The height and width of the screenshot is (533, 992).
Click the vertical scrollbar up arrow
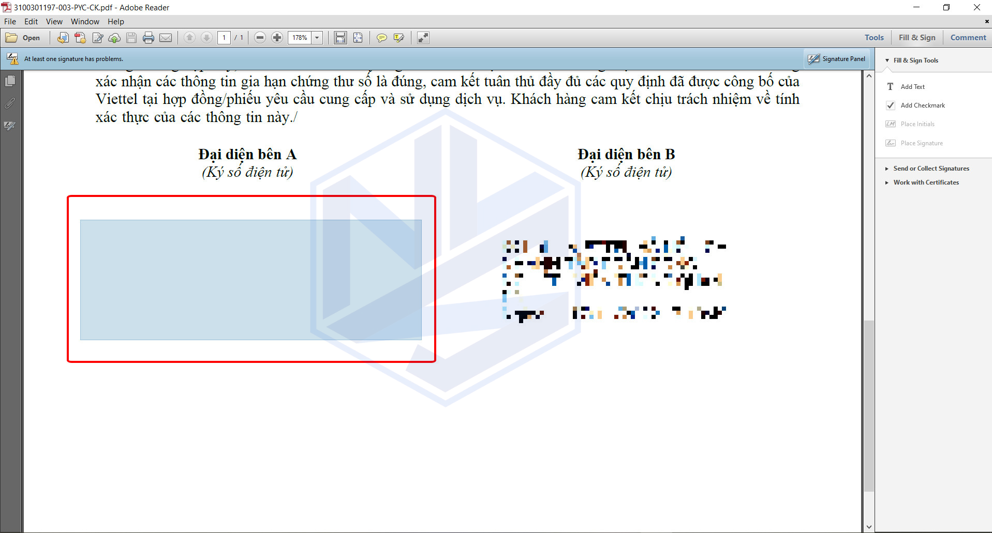[869, 76]
